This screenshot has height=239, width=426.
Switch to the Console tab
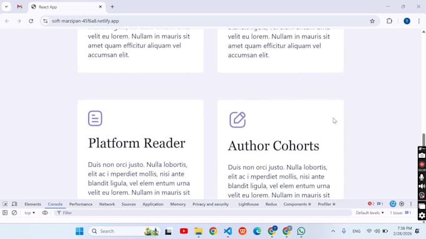pyautogui.click(x=55, y=204)
